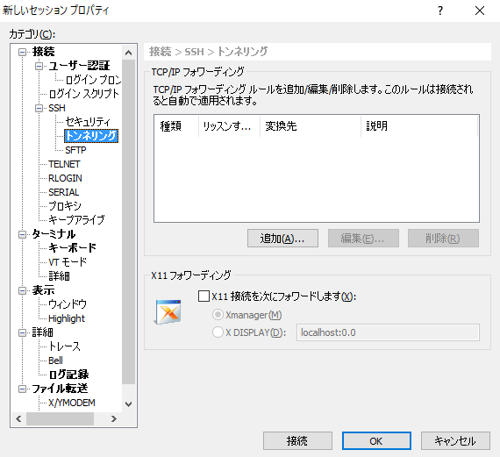
Task: Collapse the 表示 tree node
Action: pos(22,290)
